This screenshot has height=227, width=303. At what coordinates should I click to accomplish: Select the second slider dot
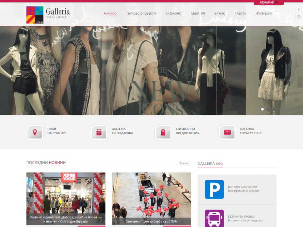coord(268,109)
